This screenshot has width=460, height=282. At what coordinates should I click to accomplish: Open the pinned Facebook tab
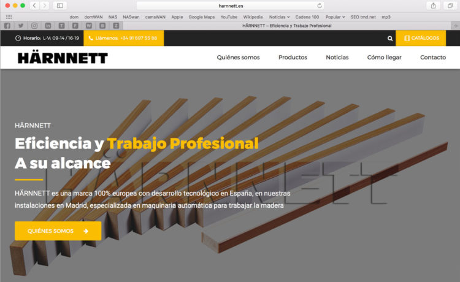(x=7, y=26)
